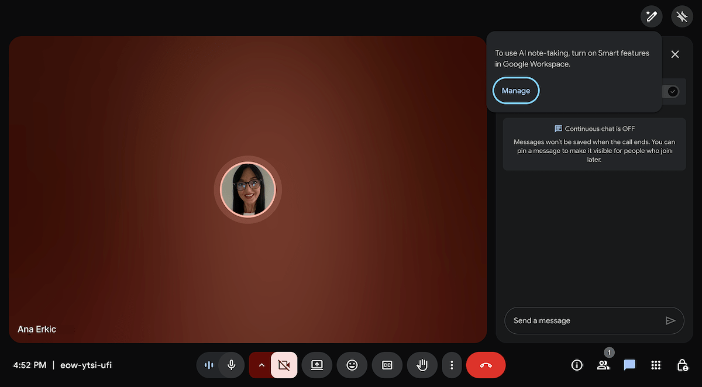Toggle the effects icon in the top-right corner
702x387 pixels.
click(682, 16)
